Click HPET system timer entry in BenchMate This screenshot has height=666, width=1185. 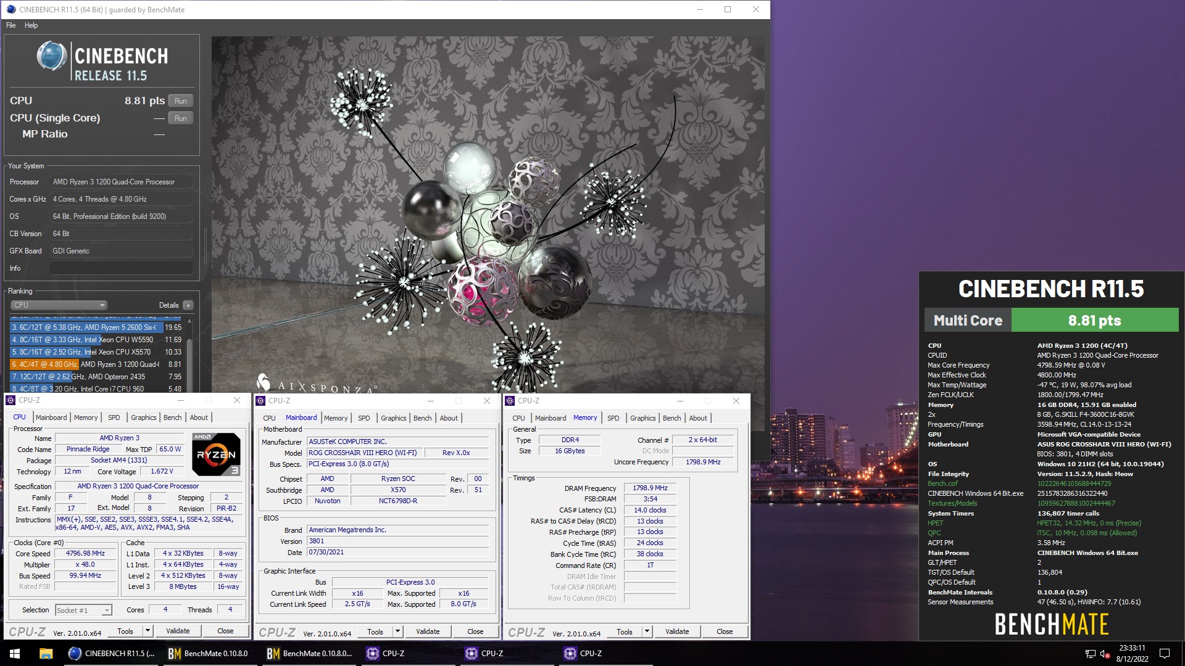point(935,524)
